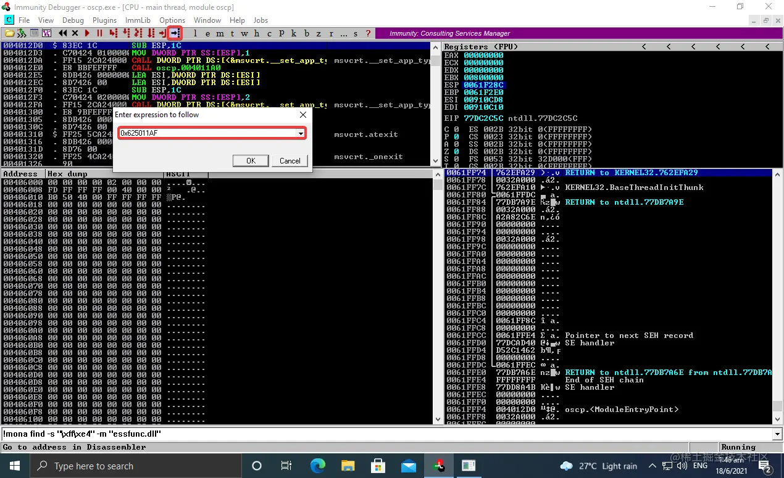Run the program with the red play icon
This screenshot has height=478, width=784.
click(x=87, y=33)
